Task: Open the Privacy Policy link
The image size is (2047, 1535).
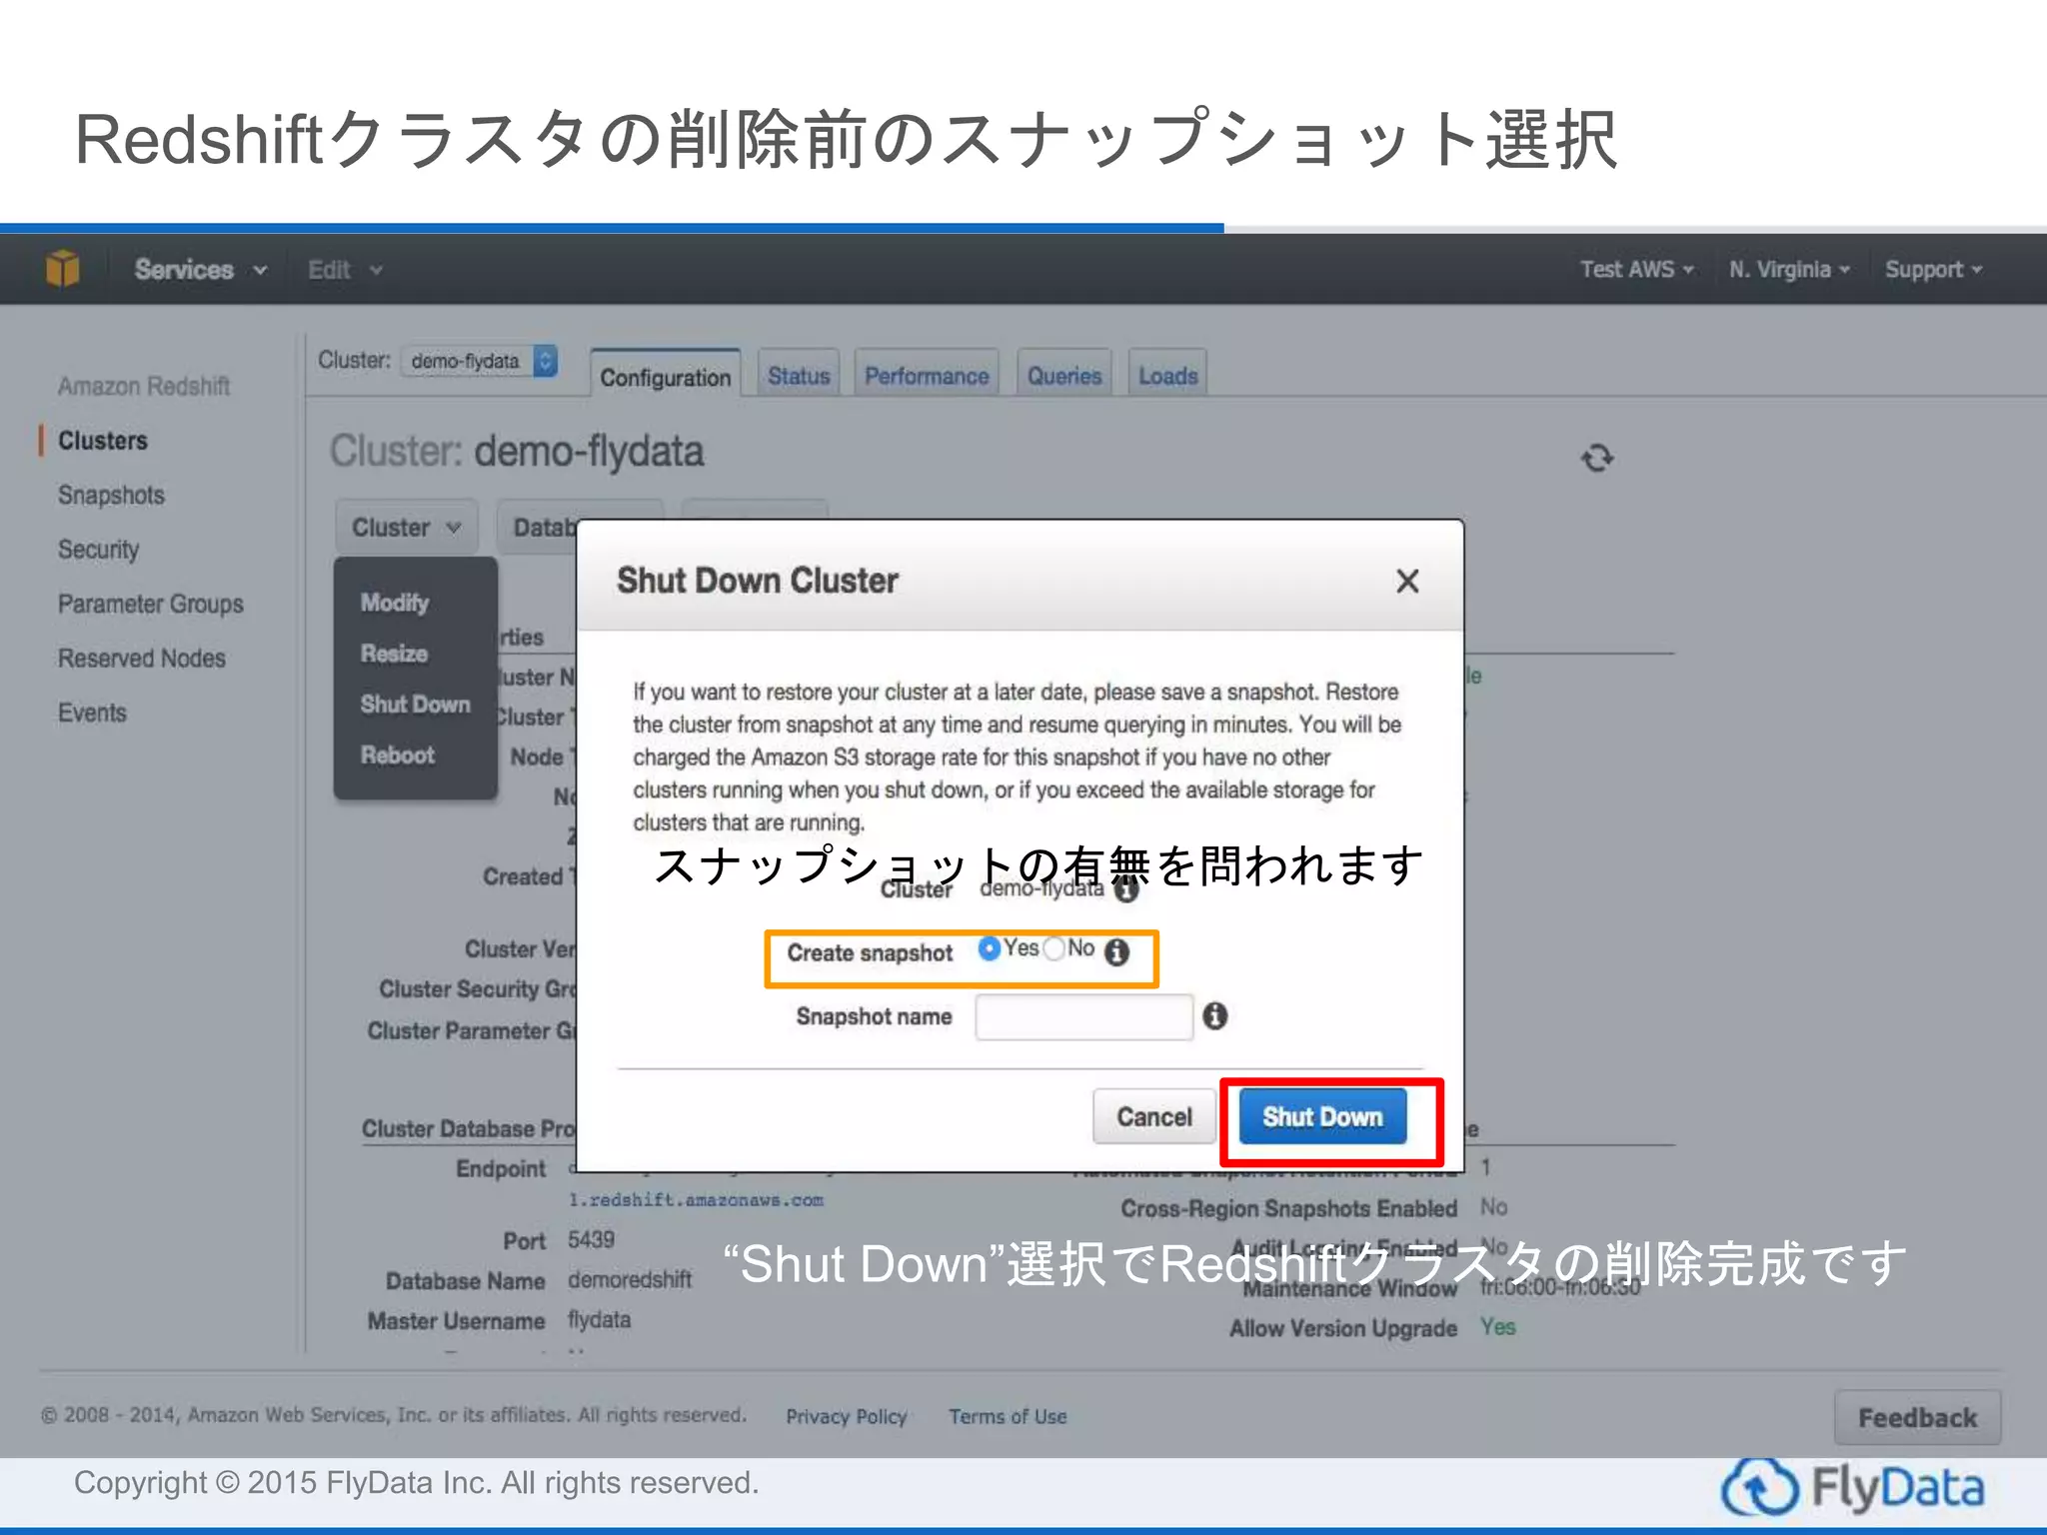Action: pyautogui.click(x=847, y=1416)
